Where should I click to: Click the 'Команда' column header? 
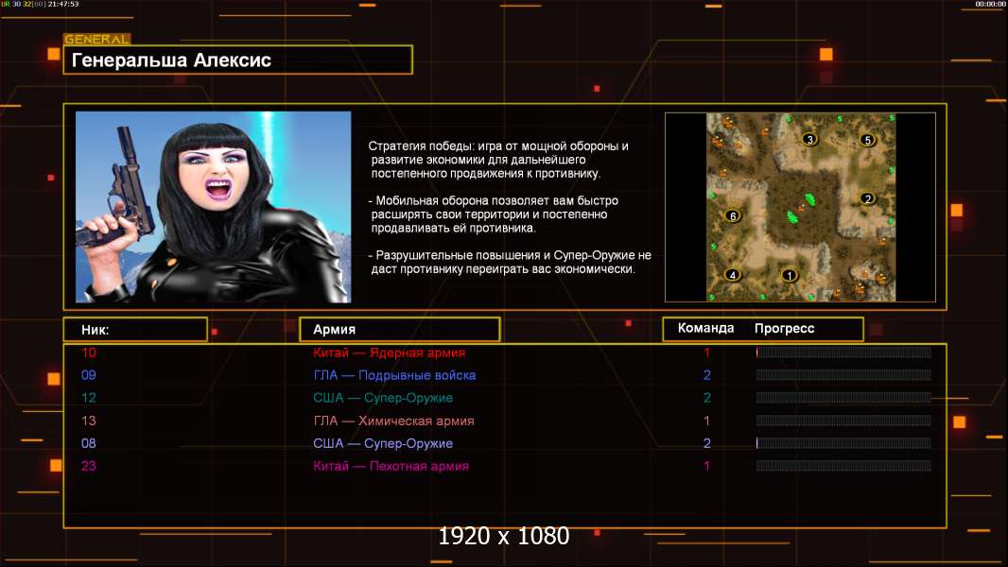tap(705, 328)
